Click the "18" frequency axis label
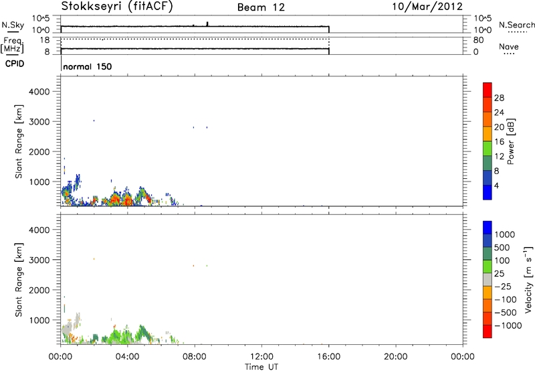 (44, 40)
